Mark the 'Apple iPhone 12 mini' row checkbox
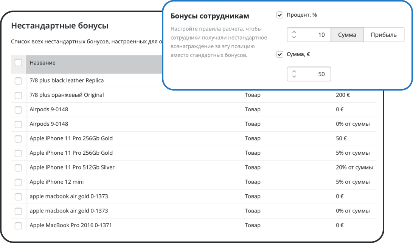413x243 pixels. click(18, 182)
